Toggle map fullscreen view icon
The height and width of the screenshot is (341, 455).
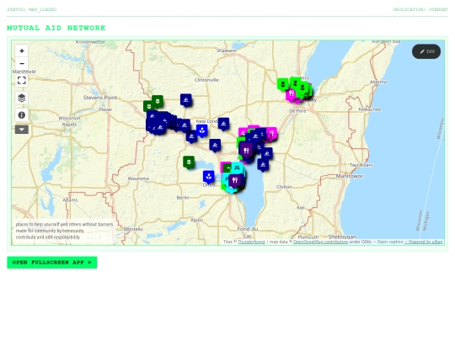pos(22,80)
